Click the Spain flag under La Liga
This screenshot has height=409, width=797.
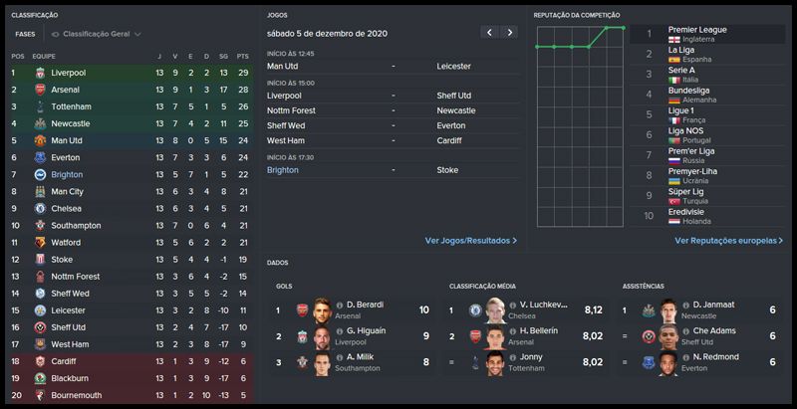673,60
